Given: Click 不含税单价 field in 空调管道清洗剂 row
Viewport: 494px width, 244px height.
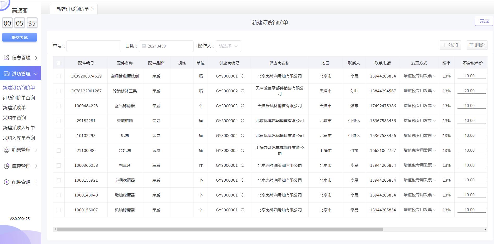Looking at the screenshot, I should pyautogui.click(x=472, y=76).
